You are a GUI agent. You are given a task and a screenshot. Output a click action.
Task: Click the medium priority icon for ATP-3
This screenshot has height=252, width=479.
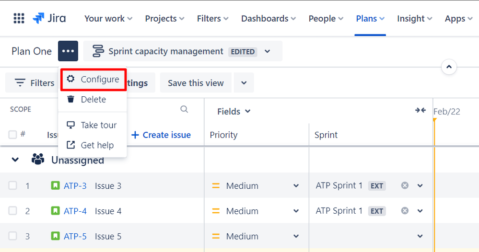(216, 185)
